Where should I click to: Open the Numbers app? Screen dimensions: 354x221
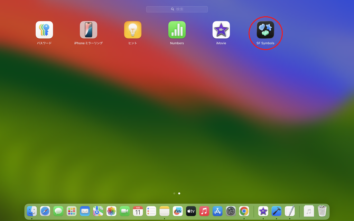tap(177, 30)
